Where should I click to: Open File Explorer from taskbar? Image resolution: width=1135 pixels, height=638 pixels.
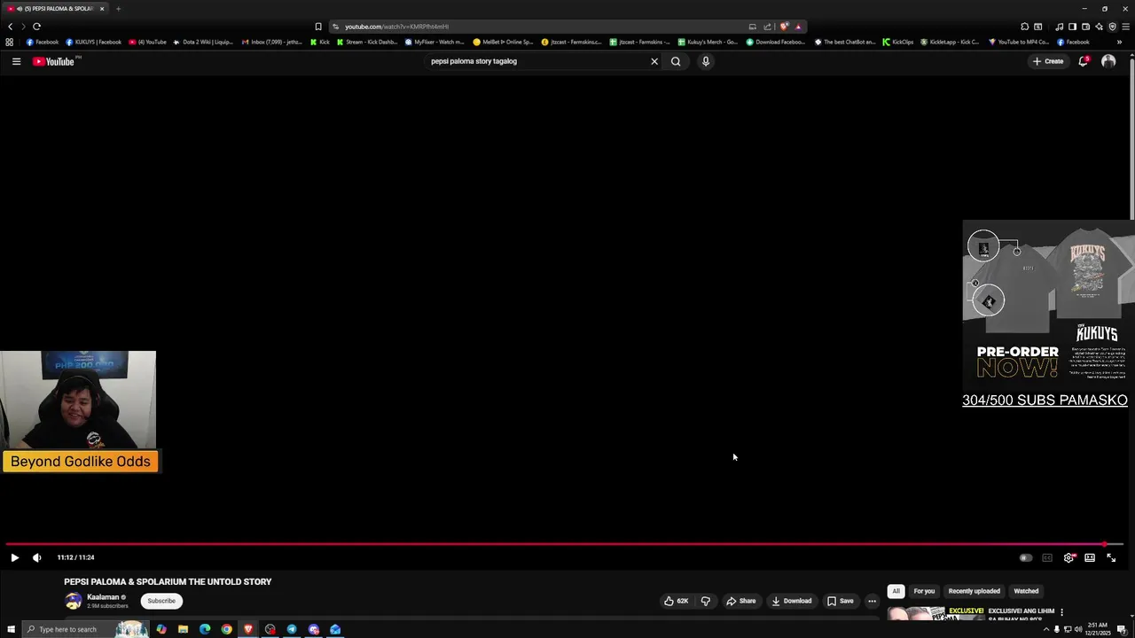[x=183, y=629]
